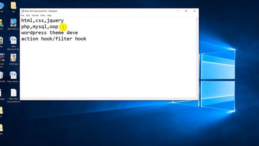Minimize the Notepad window
This screenshot has width=259, height=146.
(178, 11)
